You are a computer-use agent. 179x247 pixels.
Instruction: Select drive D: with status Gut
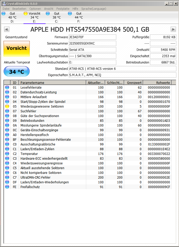[x=12, y=17]
